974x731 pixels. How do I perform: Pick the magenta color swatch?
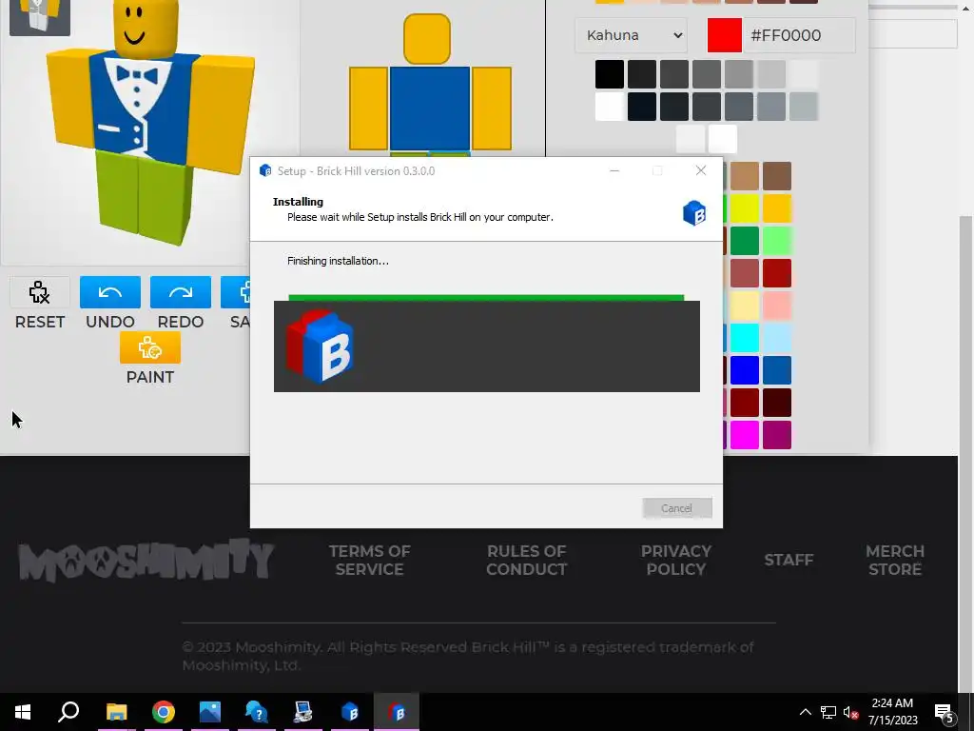744,434
